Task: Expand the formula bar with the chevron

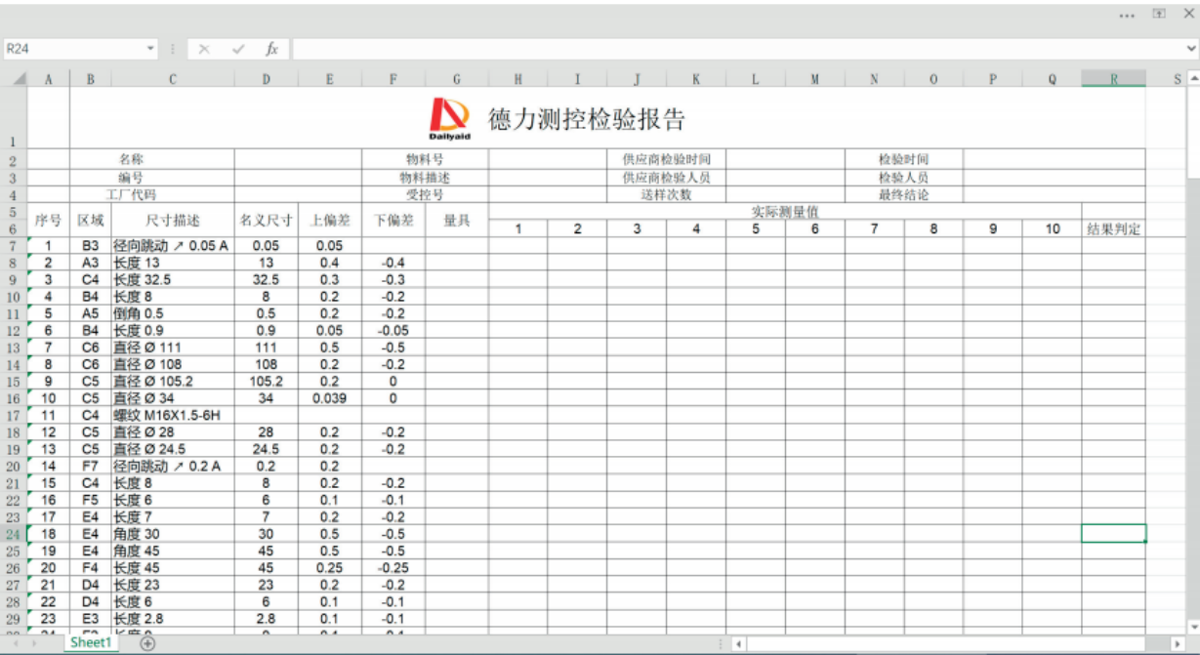Action: pos(1193,47)
